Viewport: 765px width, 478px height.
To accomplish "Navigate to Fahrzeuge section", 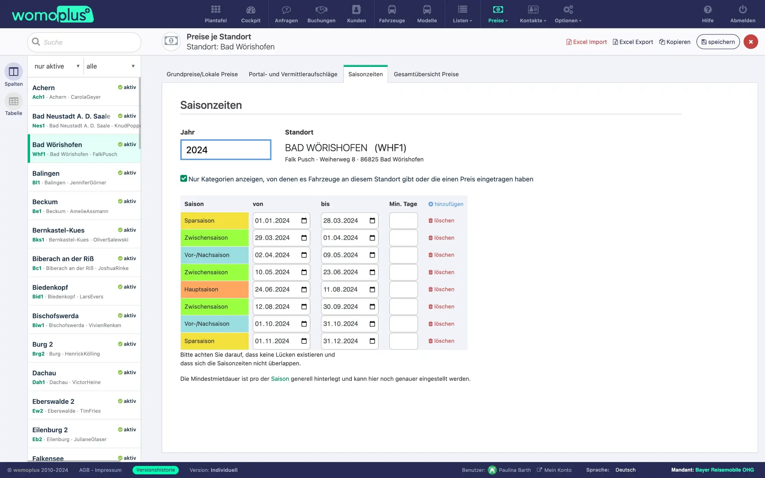I will coord(392,14).
